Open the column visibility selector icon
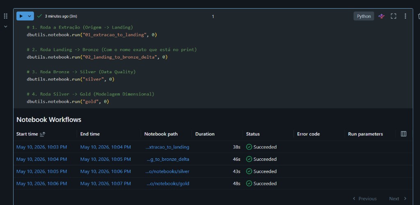This screenshot has width=420, height=205. [x=404, y=134]
